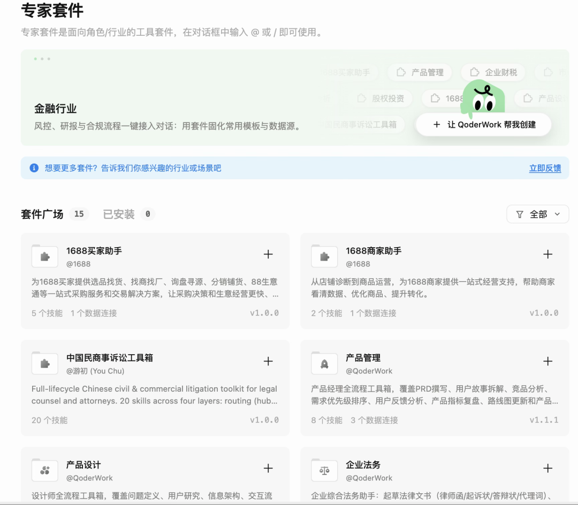Click the 企业法务 scales folder icon
Viewport: 578px width, 505px height.
pyautogui.click(x=324, y=470)
